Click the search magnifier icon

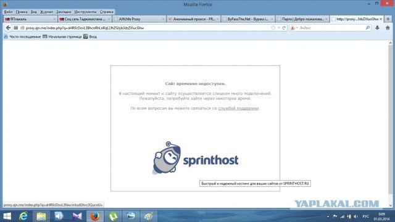point(368,28)
